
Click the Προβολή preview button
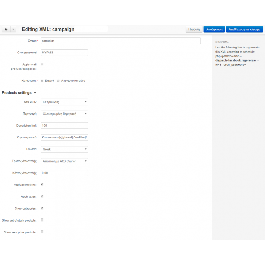click(x=194, y=29)
